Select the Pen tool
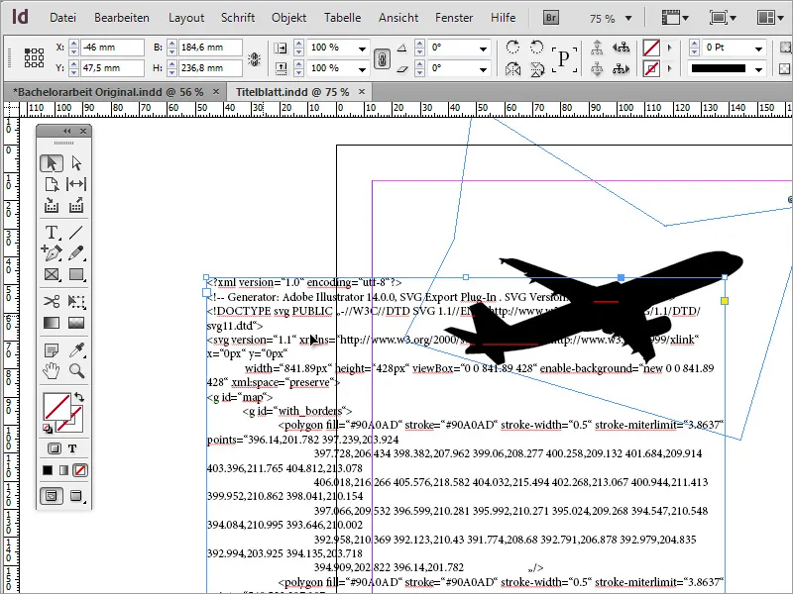The width and height of the screenshot is (793, 594). click(x=52, y=253)
